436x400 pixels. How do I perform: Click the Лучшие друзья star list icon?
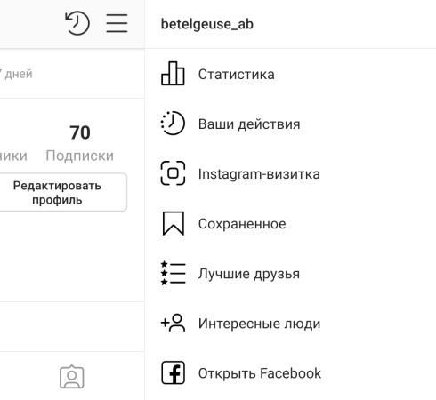(173, 273)
